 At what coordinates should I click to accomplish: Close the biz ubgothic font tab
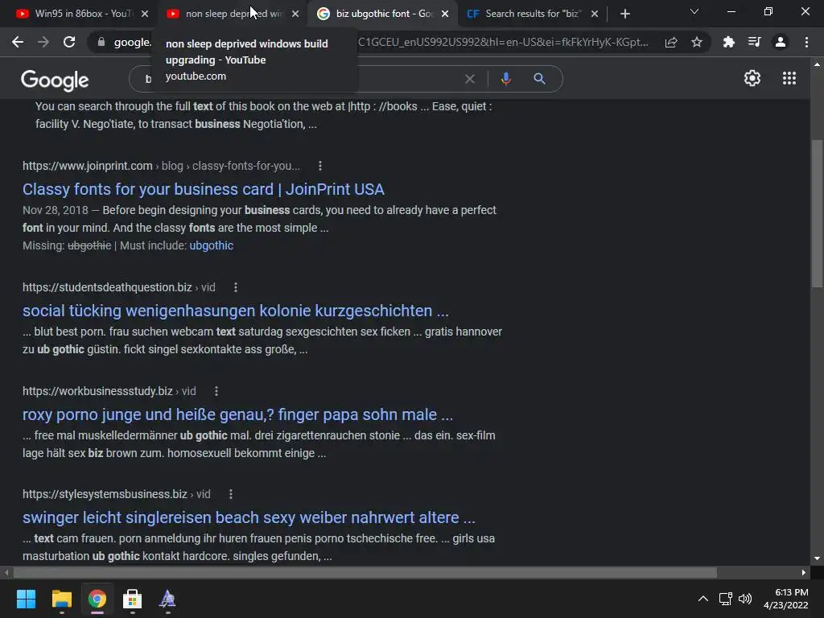click(445, 14)
